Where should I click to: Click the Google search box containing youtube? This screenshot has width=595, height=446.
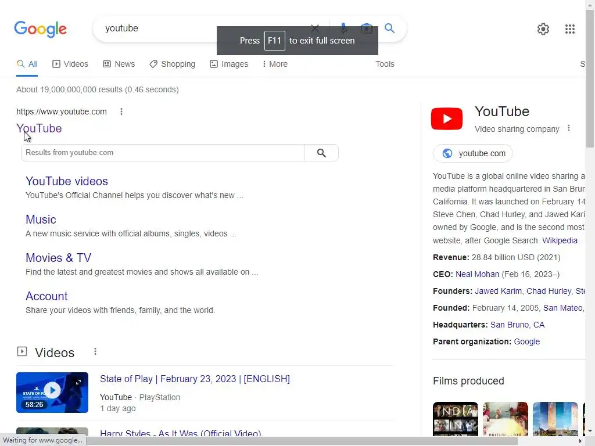click(x=205, y=28)
